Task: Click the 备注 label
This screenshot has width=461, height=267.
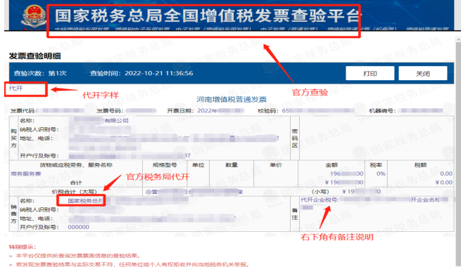Action: (295, 214)
